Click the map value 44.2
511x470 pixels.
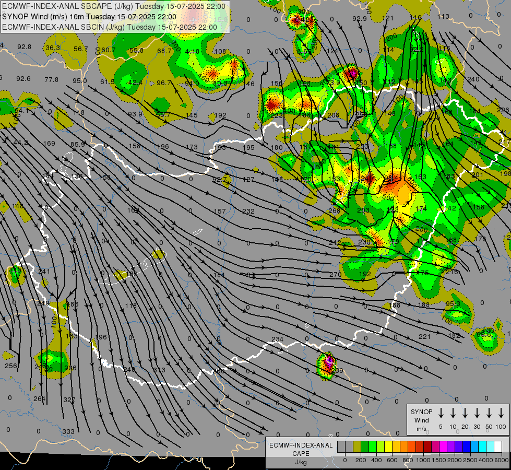(x=20, y=143)
